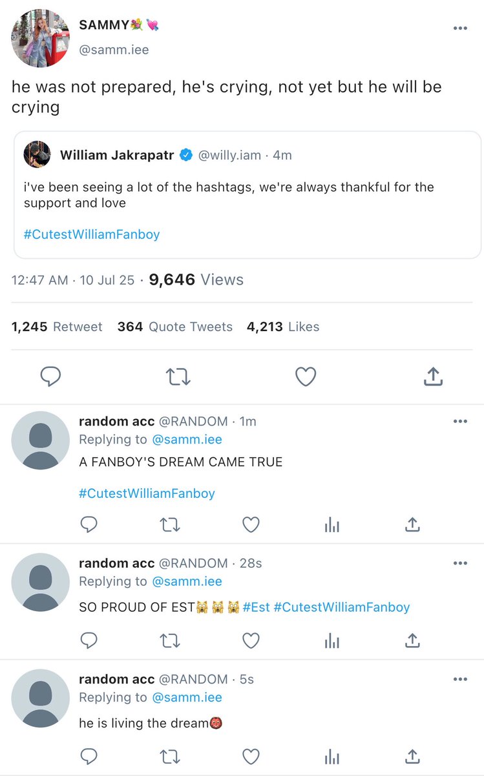Viewport: 484px width, 776px height.
Task: Like the main tweet by @samm.iee
Action: pyautogui.click(x=306, y=376)
